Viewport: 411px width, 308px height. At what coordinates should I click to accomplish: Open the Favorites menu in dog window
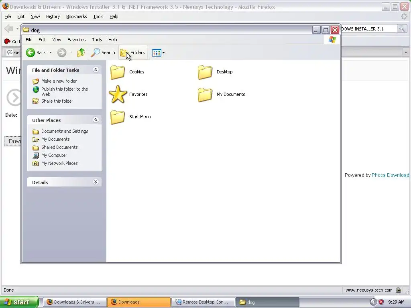[77, 40]
